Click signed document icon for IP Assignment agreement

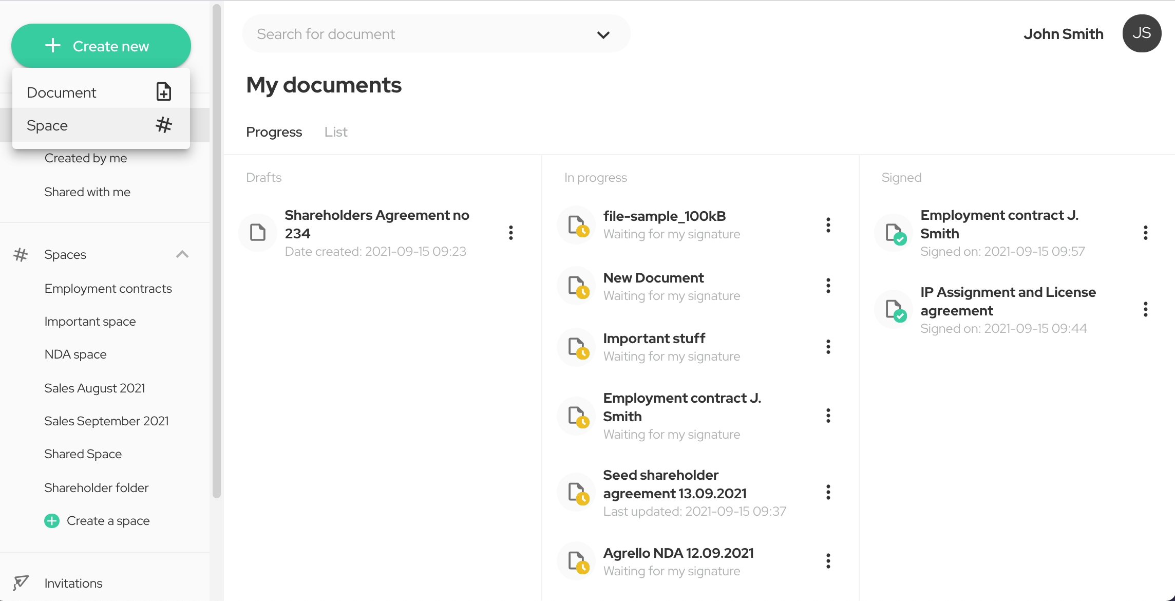tap(894, 310)
